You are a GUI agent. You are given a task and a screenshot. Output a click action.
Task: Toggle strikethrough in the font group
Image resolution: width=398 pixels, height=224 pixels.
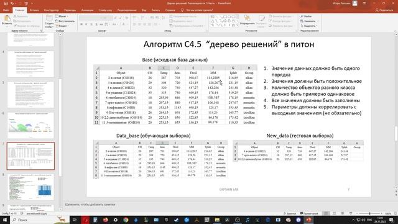101,24
